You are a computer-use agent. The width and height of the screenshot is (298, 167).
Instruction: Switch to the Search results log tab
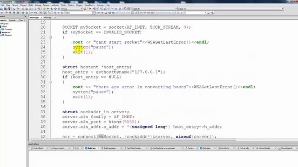tap(59, 148)
